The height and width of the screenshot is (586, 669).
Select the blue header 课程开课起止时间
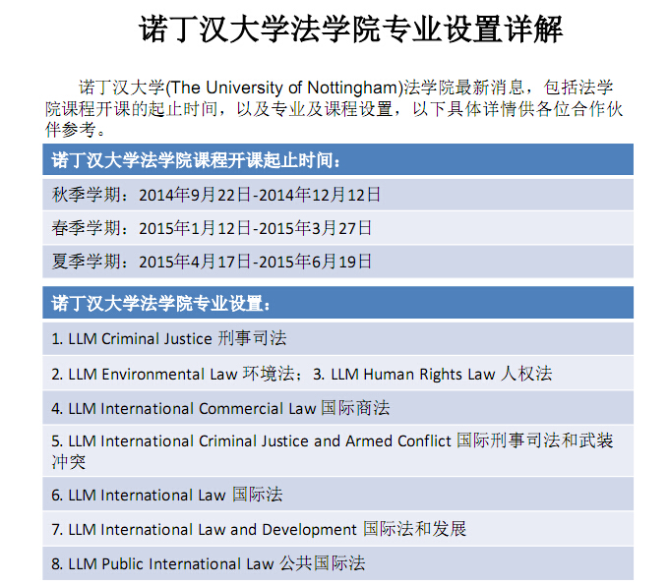point(197,160)
